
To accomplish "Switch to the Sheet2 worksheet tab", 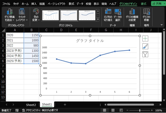I will click(x=31, y=105).
